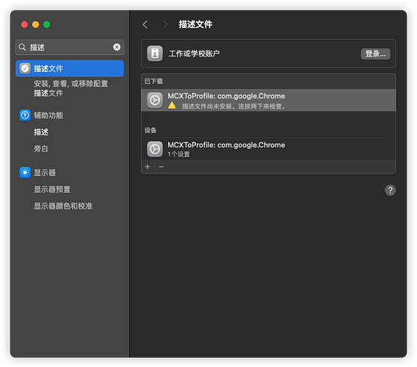Minimize window with the yellow button
Viewport: 417px width, 367px height.
click(x=36, y=24)
